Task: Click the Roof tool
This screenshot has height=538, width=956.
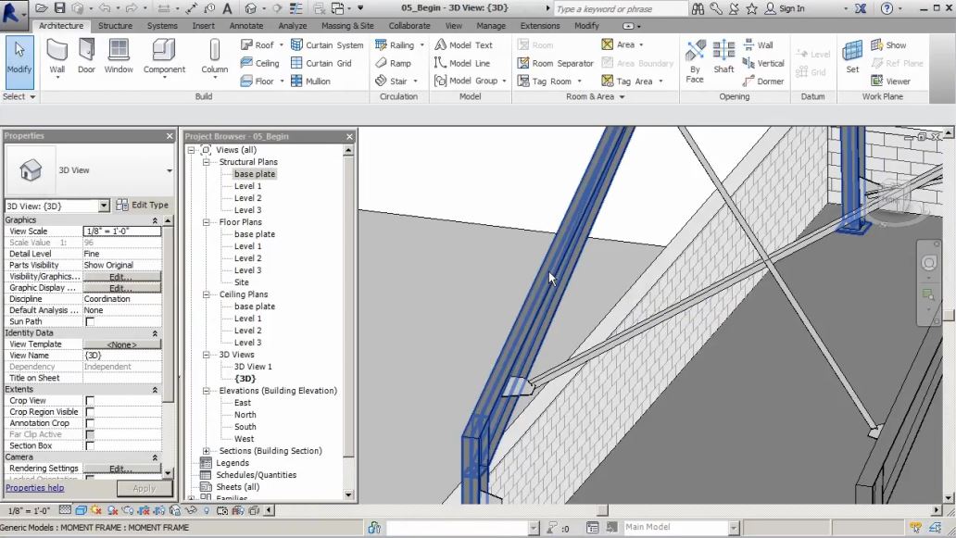Action: 261,45
